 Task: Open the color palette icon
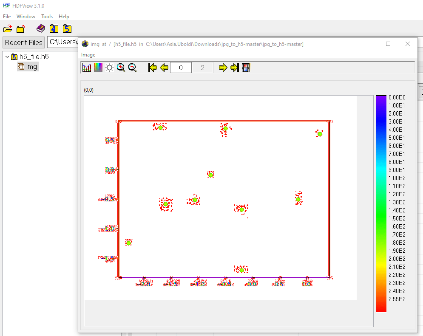[98, 68]
